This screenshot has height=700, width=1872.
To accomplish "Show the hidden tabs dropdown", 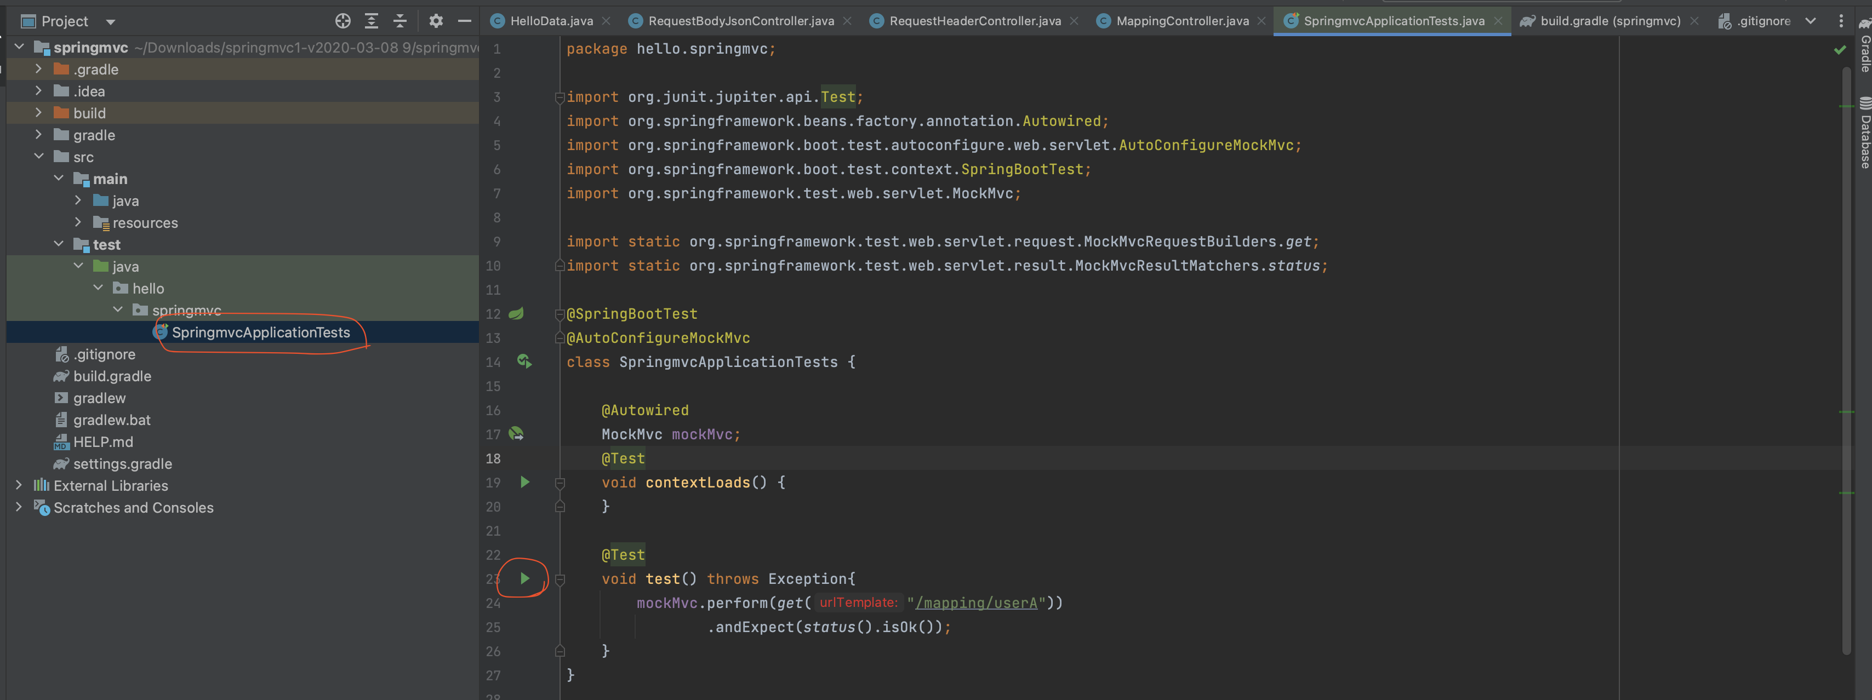I will pos(1810,21).
